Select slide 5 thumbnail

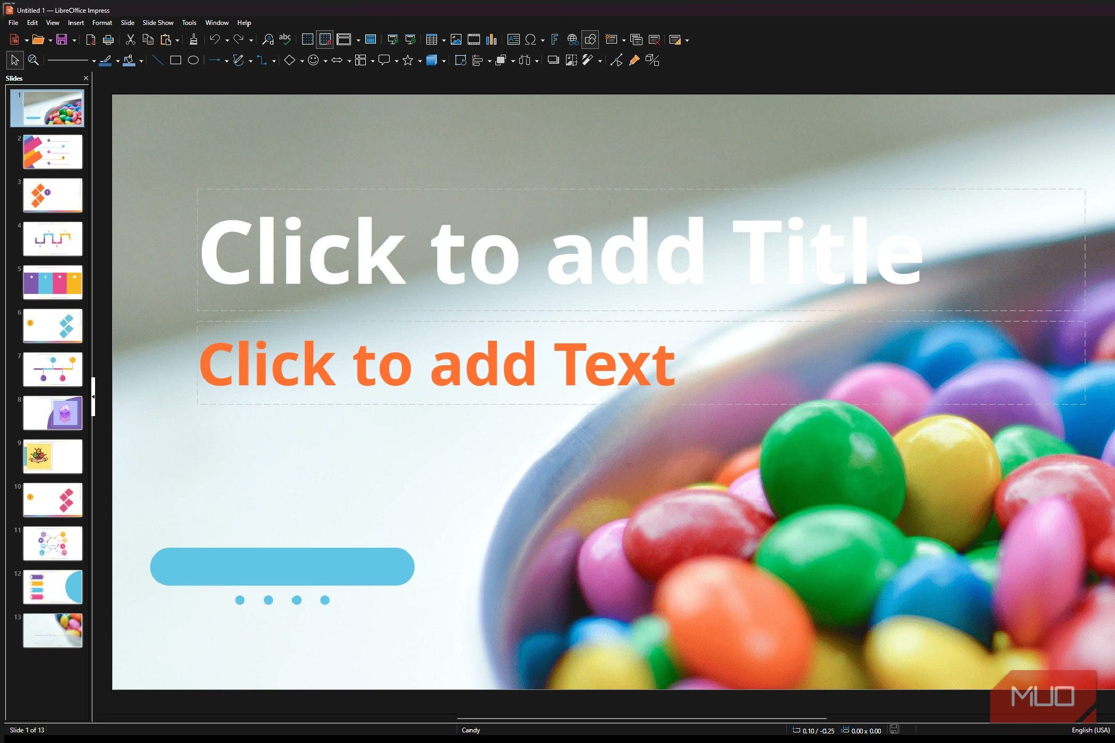point(53,283)
